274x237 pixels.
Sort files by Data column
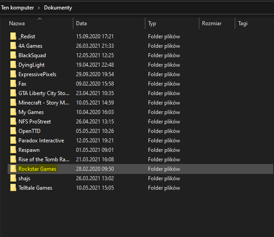(x=81, y=23)
